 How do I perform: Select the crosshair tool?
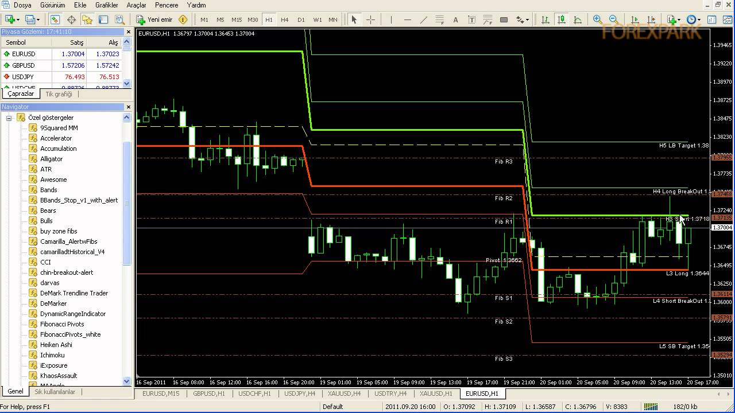pos(370,20)
